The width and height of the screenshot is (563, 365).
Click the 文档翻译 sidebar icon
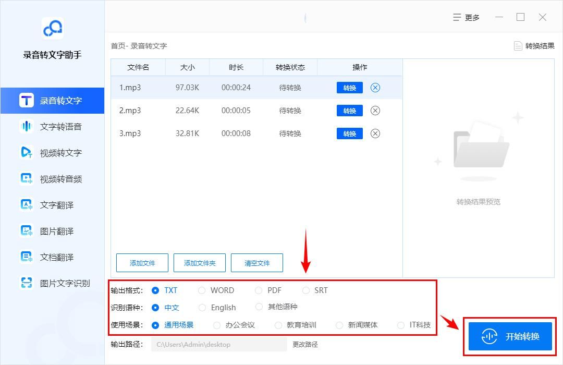tap(27, 257)
